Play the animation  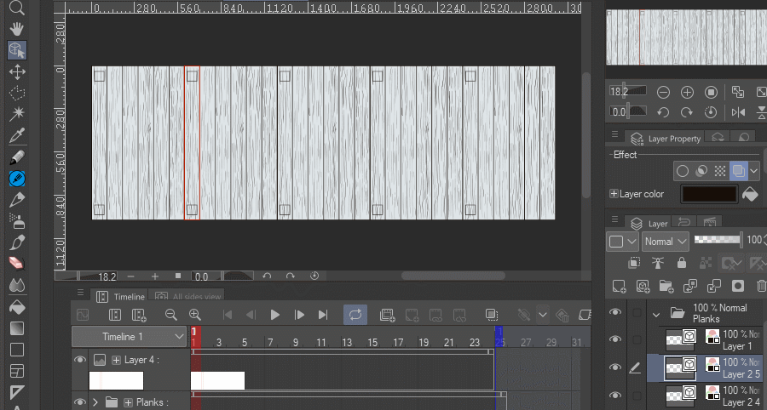pyautogui.click(x=275, y=315)
